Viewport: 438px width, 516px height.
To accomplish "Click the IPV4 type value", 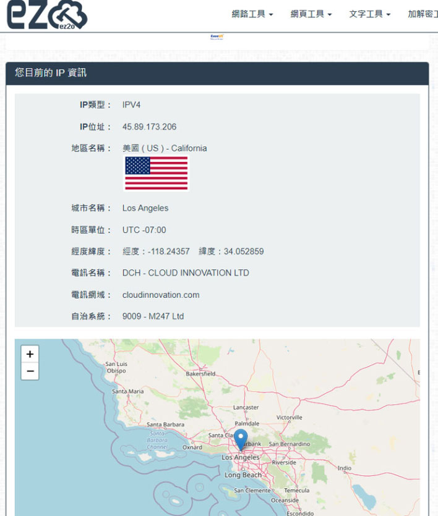I will click(131, 105).
